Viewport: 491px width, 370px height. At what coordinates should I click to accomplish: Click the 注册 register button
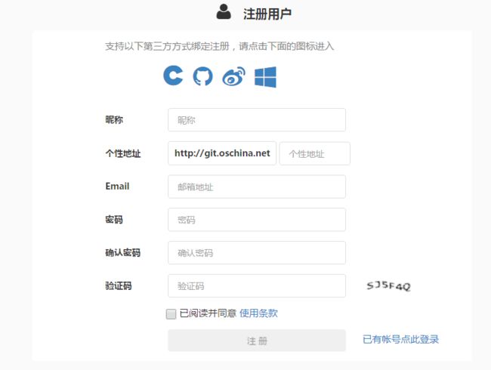coord(257,341)
